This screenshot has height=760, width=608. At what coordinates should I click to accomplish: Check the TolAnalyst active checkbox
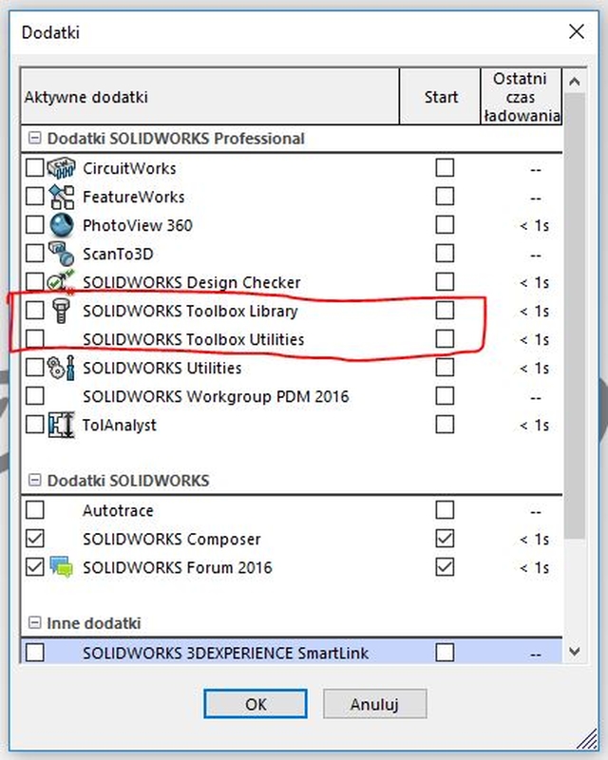click(34, 425)
